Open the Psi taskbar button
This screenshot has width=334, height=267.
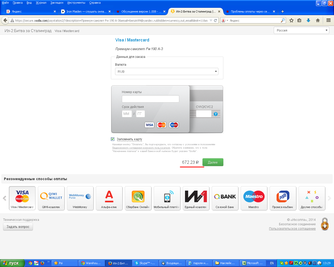(65, 263)
